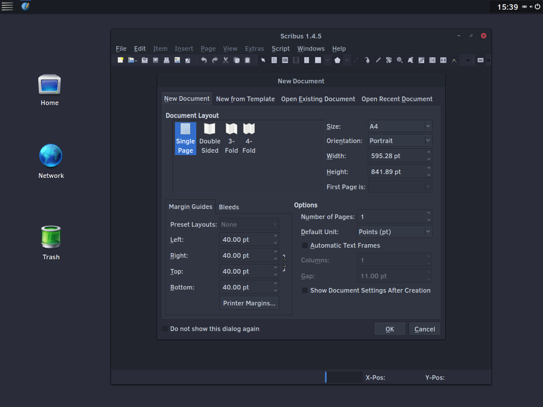Click the Save as PDF toolbar icon
This screenshot has width=543, height=407.
[x=188, y=60]
